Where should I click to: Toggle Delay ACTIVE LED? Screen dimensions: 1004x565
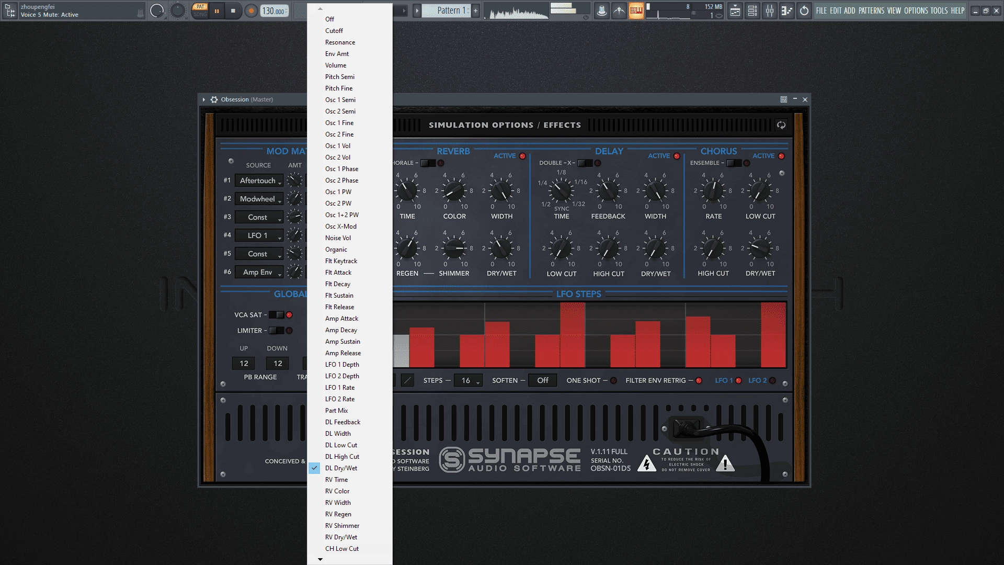677,156
